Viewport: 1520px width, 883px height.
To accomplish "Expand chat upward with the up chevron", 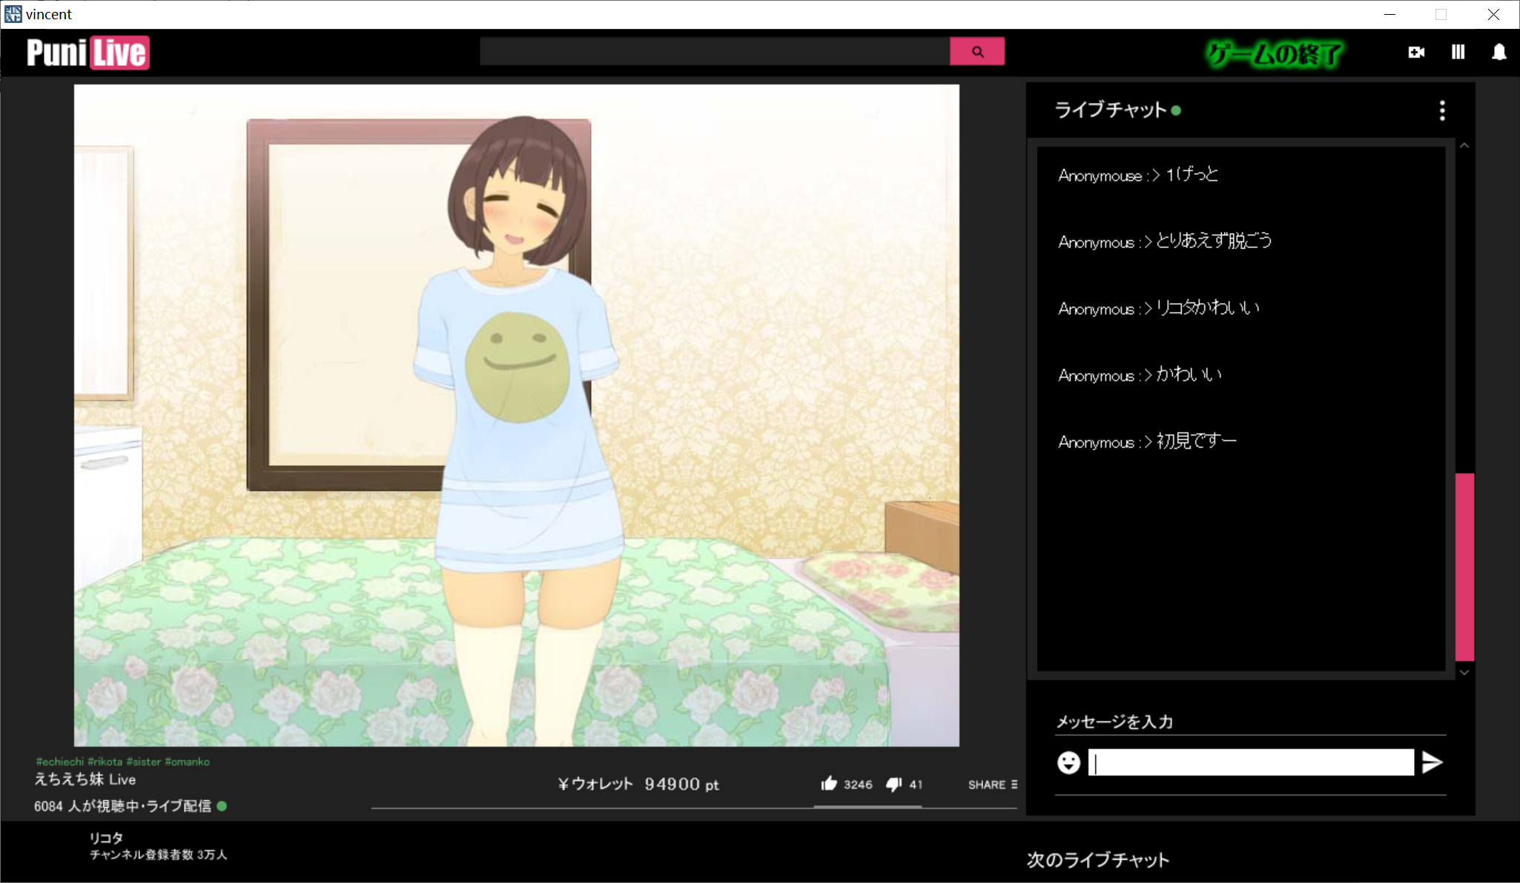I will (1463, 145).
